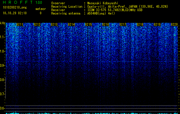This screenshot has height=114, width=180.
Task: Click the 0219 time marker
Action: point(157,25)
